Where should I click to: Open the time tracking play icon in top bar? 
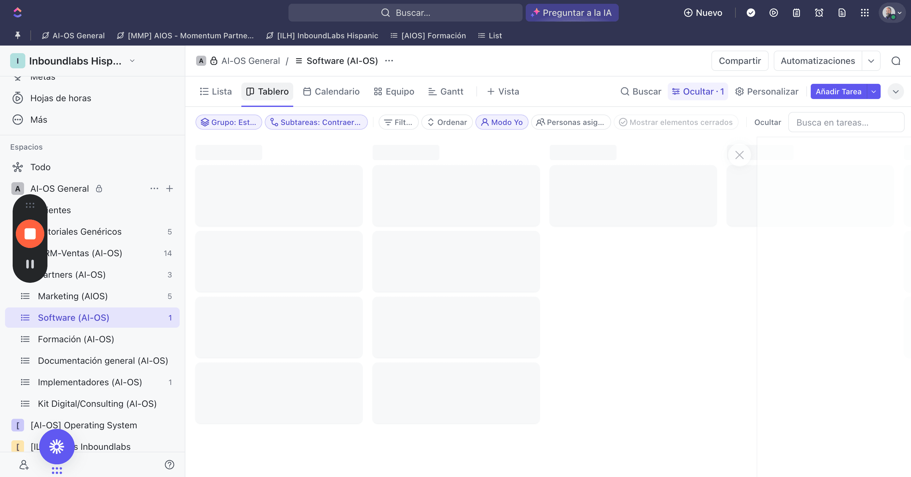pyautogui.click(x=773, y=13)
